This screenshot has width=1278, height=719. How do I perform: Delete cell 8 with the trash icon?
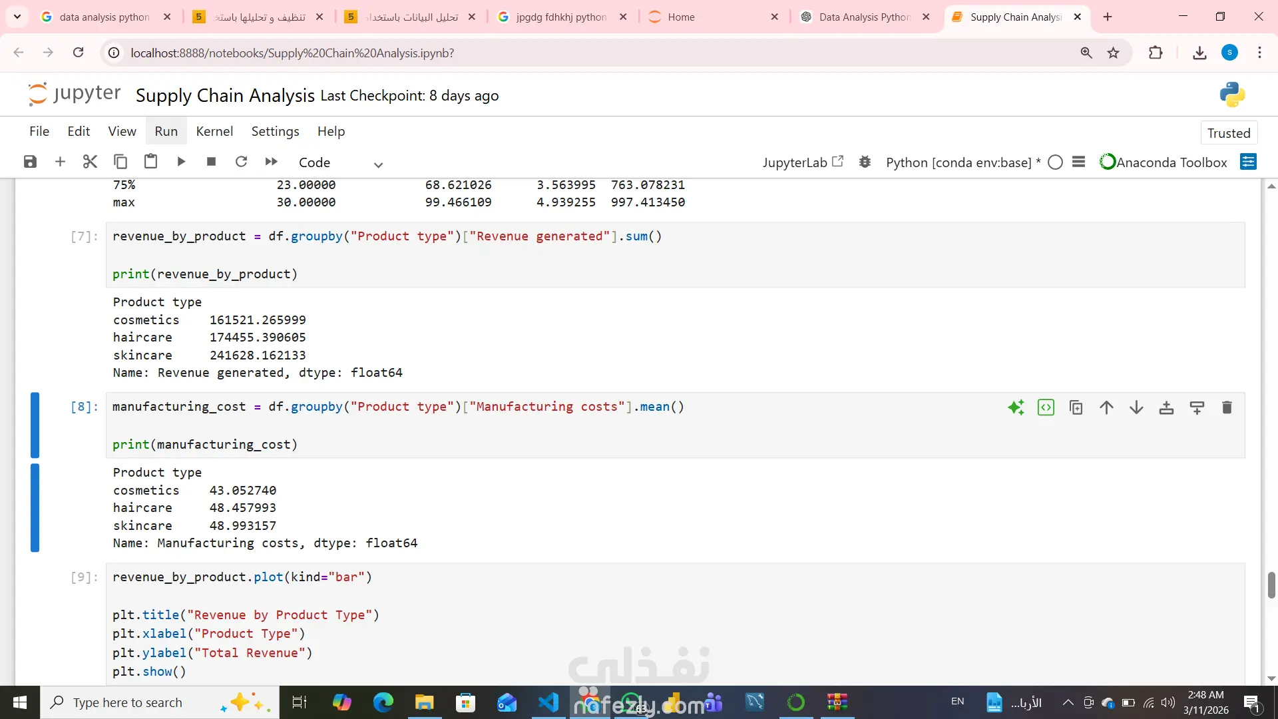point(1227,407)
